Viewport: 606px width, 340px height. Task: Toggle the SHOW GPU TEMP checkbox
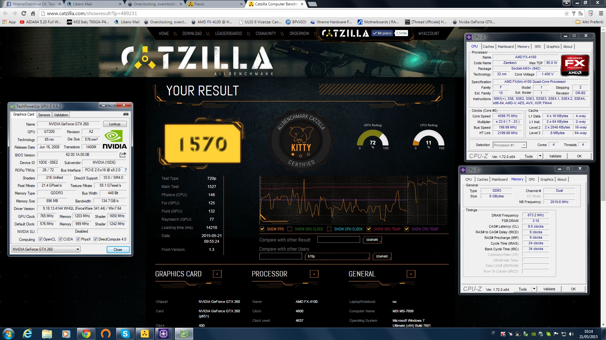coord(369,229)
